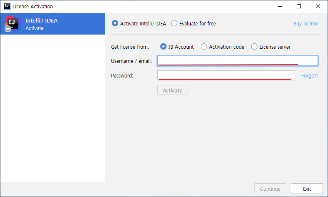
Task: Maximize the License Activation window
Action: (299, 7)
